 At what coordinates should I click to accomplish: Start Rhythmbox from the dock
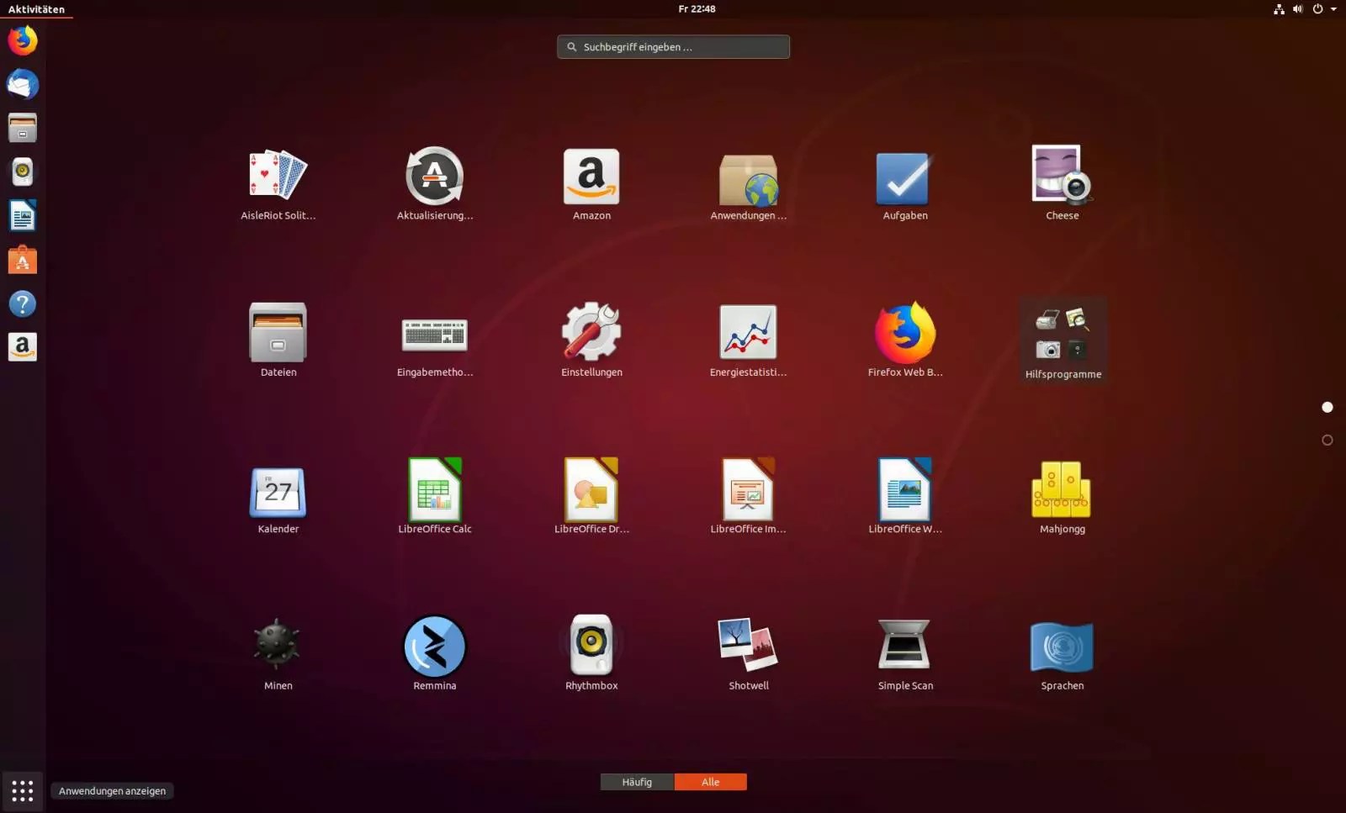tap(23, 172)
